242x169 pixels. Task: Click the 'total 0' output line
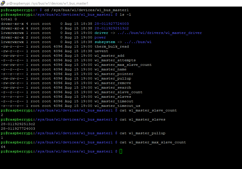click(x=9, y=19)
